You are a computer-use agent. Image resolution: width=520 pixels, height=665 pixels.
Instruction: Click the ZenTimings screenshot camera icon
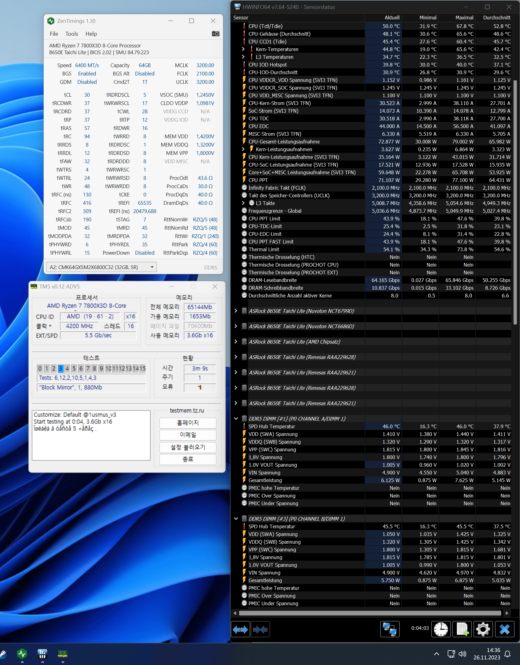pos(216,34)
